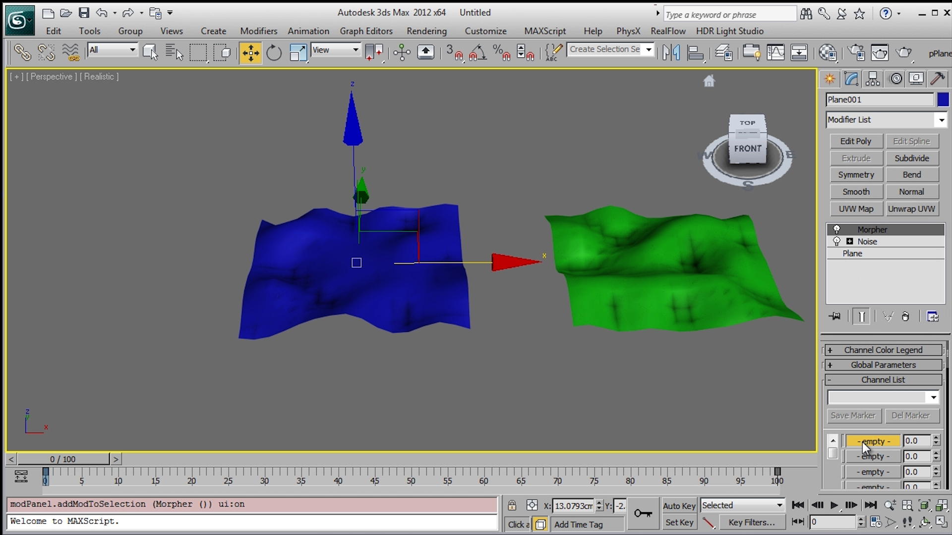The height and width of the screenshot is (535, 952).
Task: Toggle Auto Key mode
Action: tap(679, 506)
